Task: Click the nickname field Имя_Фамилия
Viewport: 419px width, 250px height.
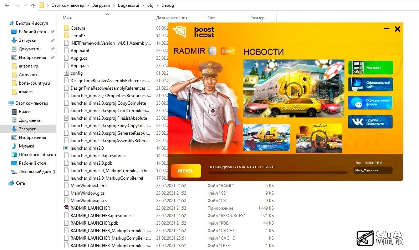Action: (373, 170)
